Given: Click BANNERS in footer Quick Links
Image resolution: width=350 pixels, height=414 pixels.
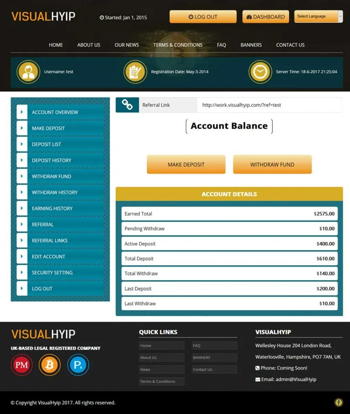Looking at the screenshot, I should point(214,357).
